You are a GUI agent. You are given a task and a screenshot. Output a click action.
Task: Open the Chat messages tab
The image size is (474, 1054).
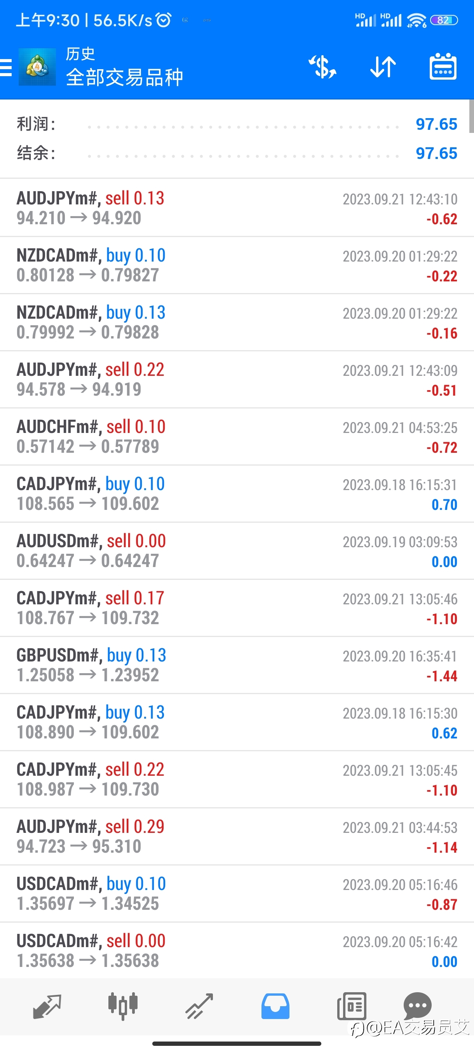418,1005
